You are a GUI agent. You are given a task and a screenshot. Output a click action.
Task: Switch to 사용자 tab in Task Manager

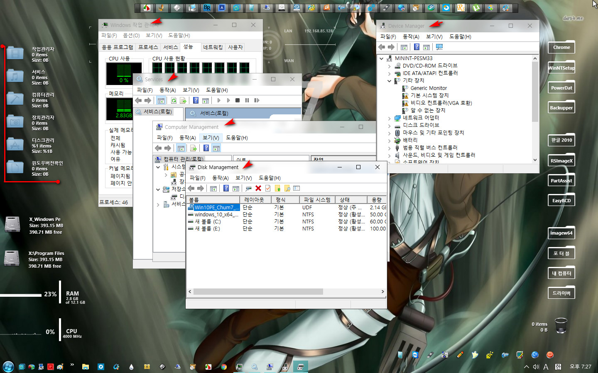(x=235, y=47)
